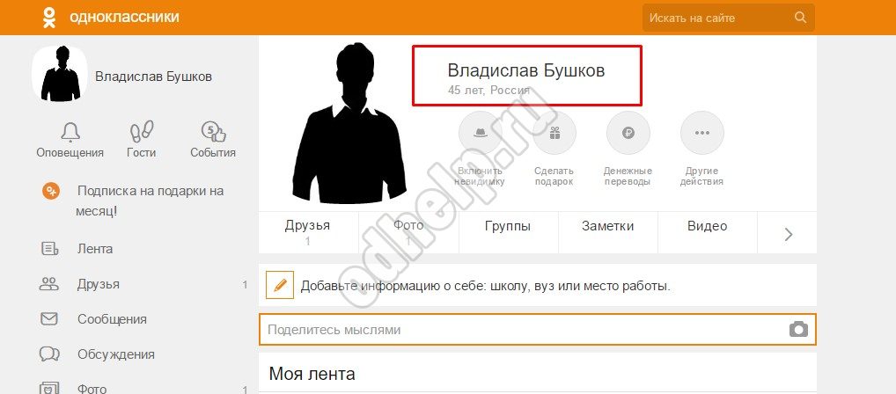
Task: Open Другие действия three-dots menu
Action: pyautogui.click(x=701, y=133)
